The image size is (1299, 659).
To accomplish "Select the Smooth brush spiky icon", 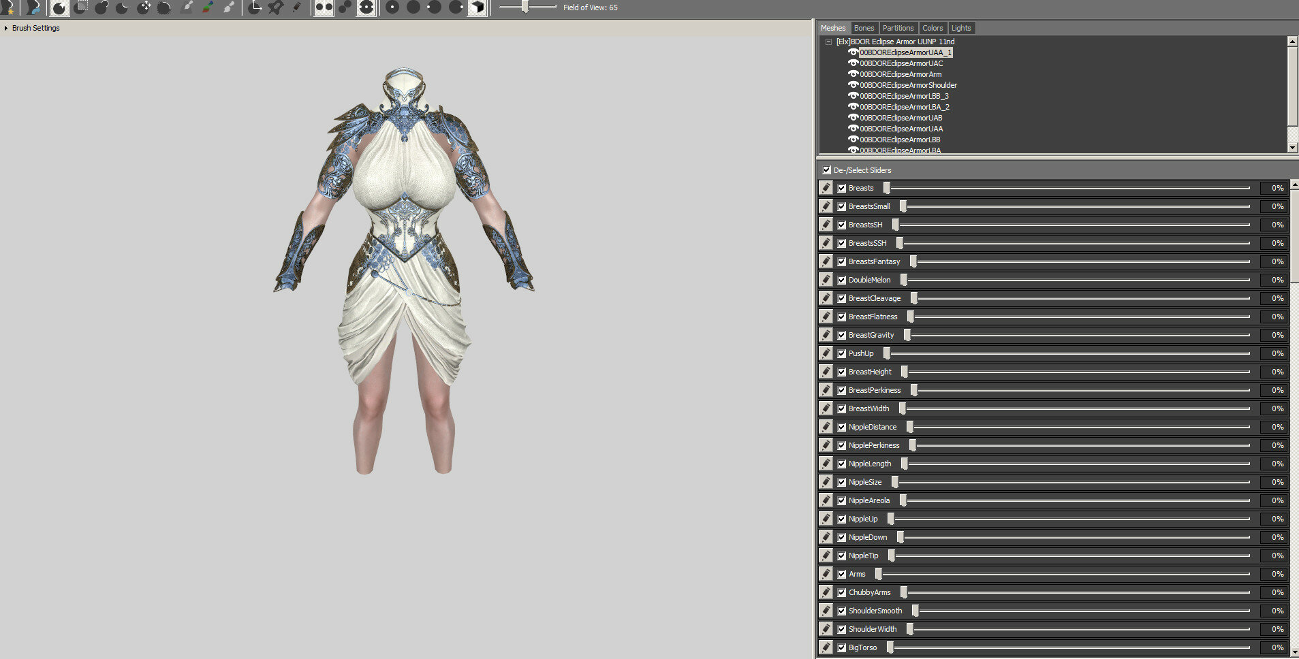I will 164,7.
